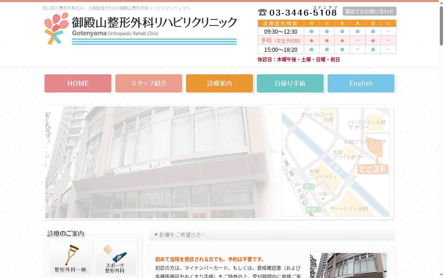
Task: Click the Osaki Bright Plaza building photo
Action: point(162,162)
